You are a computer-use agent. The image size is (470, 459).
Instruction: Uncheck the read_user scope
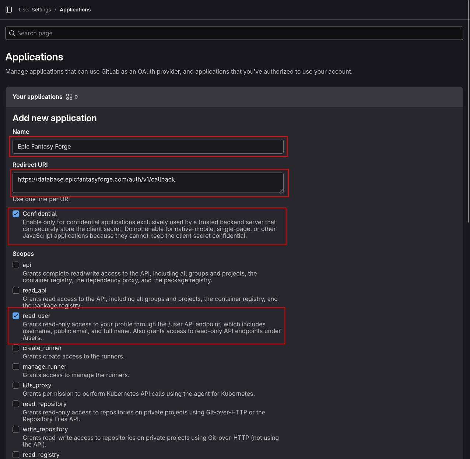click(16, 316)
